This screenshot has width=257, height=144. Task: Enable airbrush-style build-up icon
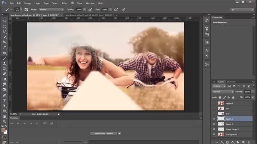(x=116, y=10)
